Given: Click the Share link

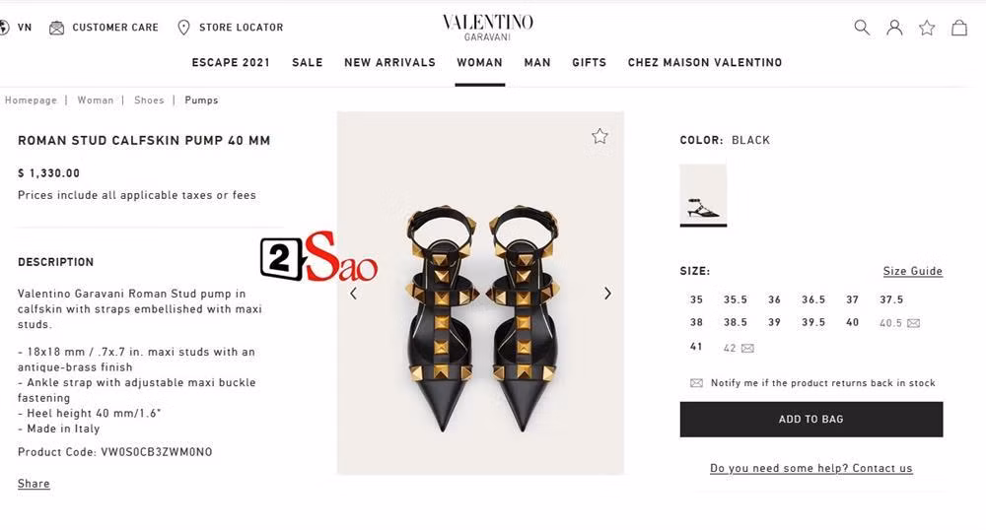Looking at the screenshot, I should 34,484.
